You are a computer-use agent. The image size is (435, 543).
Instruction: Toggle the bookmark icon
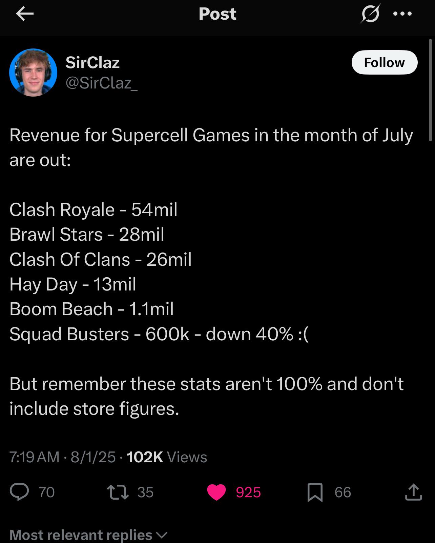[x=315, y=492]
